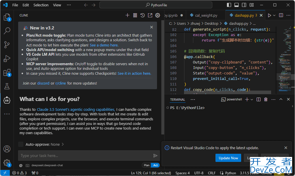This screenshot has width=295, height=176.
Task: Show additional views ellipsis in activity bar
Action: (7, 114)
